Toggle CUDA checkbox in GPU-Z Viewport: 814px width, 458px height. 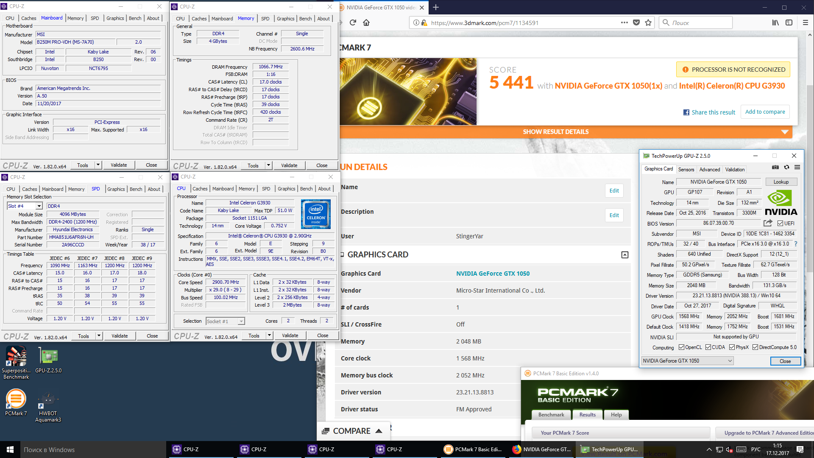(x=708, y=347)
